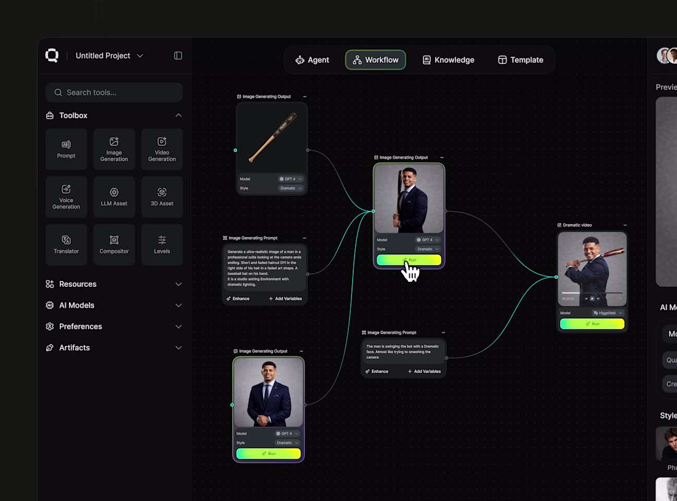The height and width of the screenshot is (501, 677).
Task: Minimize the baseball bat image output node
Action: tap(305, 97)
